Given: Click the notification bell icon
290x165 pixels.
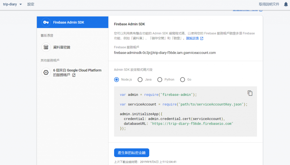Looking at the screenshot, I should pyautogui.click(x=286, y=4).
